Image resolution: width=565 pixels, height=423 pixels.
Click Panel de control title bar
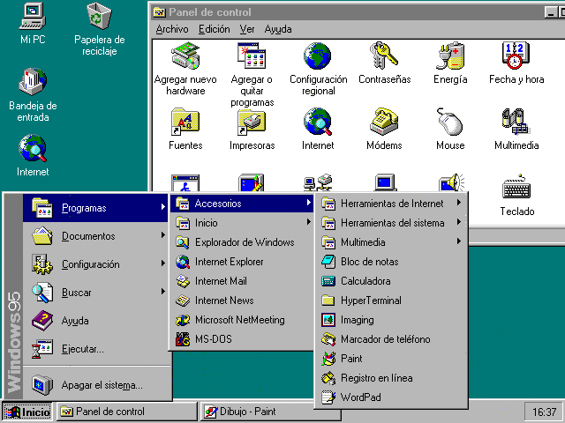pos(346,11)
